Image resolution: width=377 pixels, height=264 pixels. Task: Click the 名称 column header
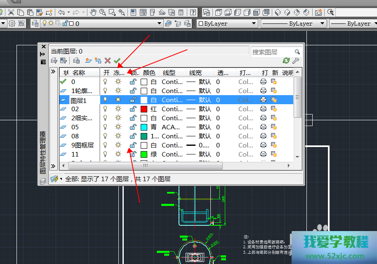click(79, 72)
